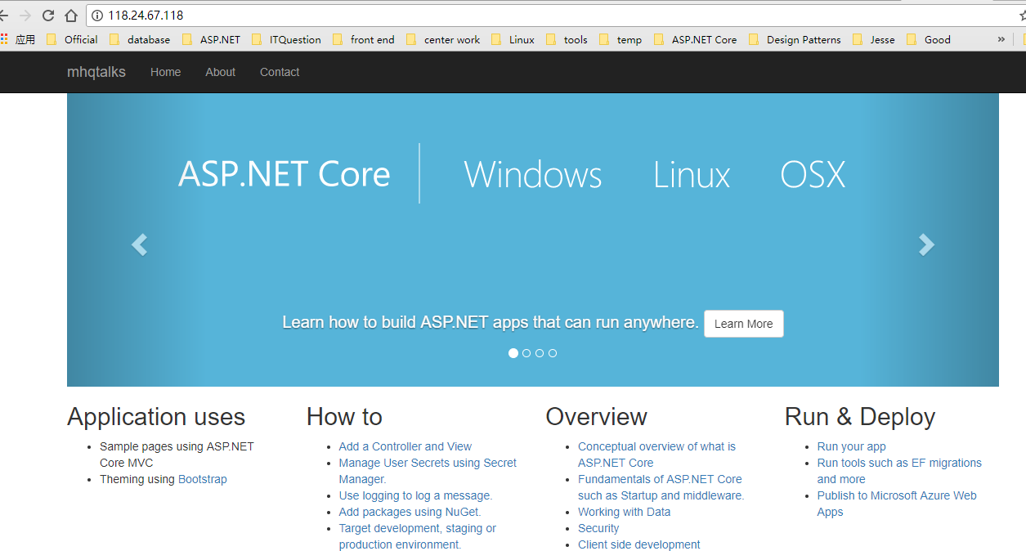View site information icon in address bar
This screenshot has height=551, width=1026.
pos(97,16)
